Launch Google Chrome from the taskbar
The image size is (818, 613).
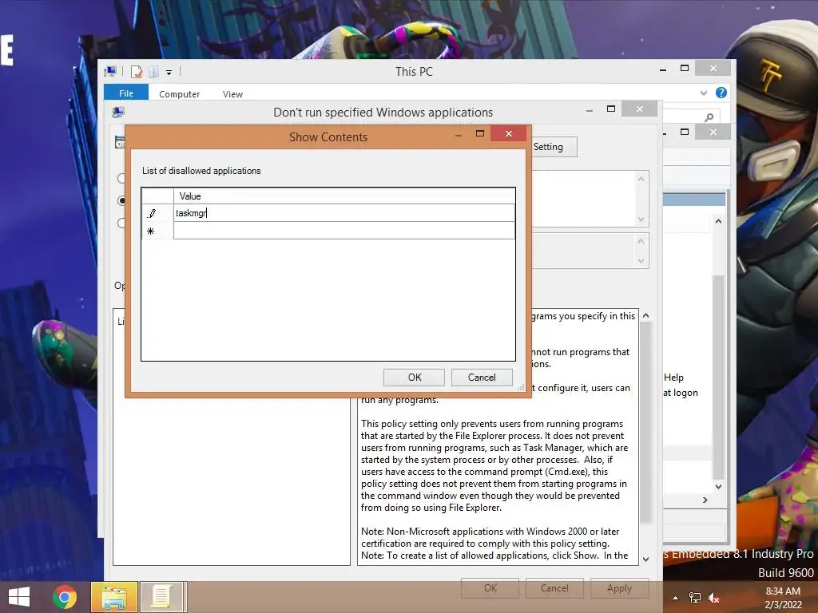(65, 597)
